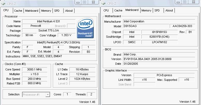Click the Southbridge value '82801FB (ICH6)'

tap(160, 37)
